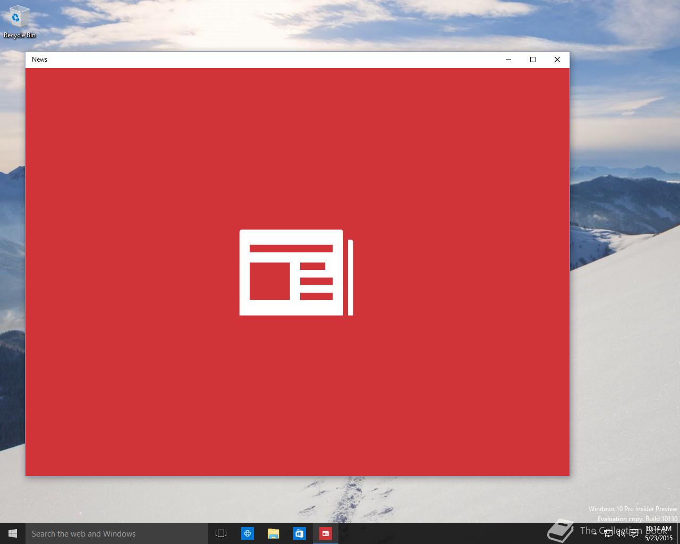This screenshot has width=680, height=544.
Task: Open the volume control tray icon
Action: (x=620, y=533)
